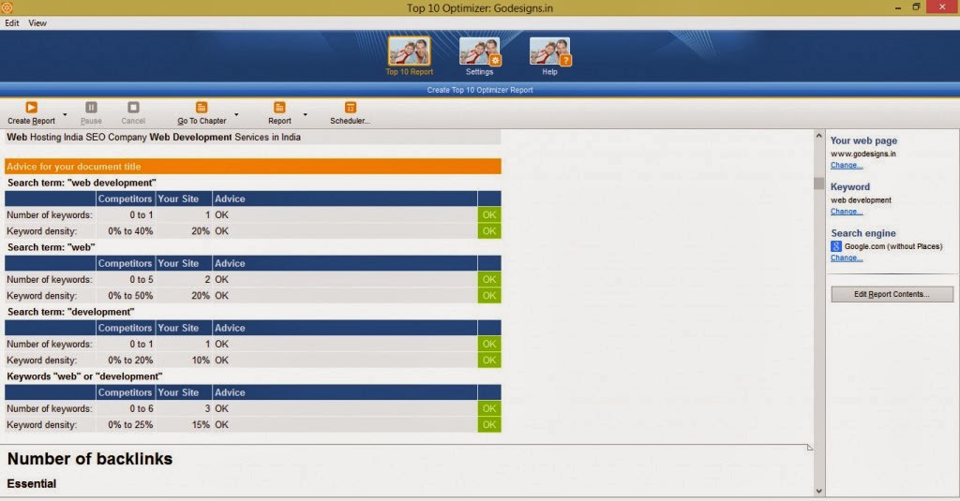The image size is (960, 501).
Task: Click the Pause toolbar icon
Action: [91, 108]
